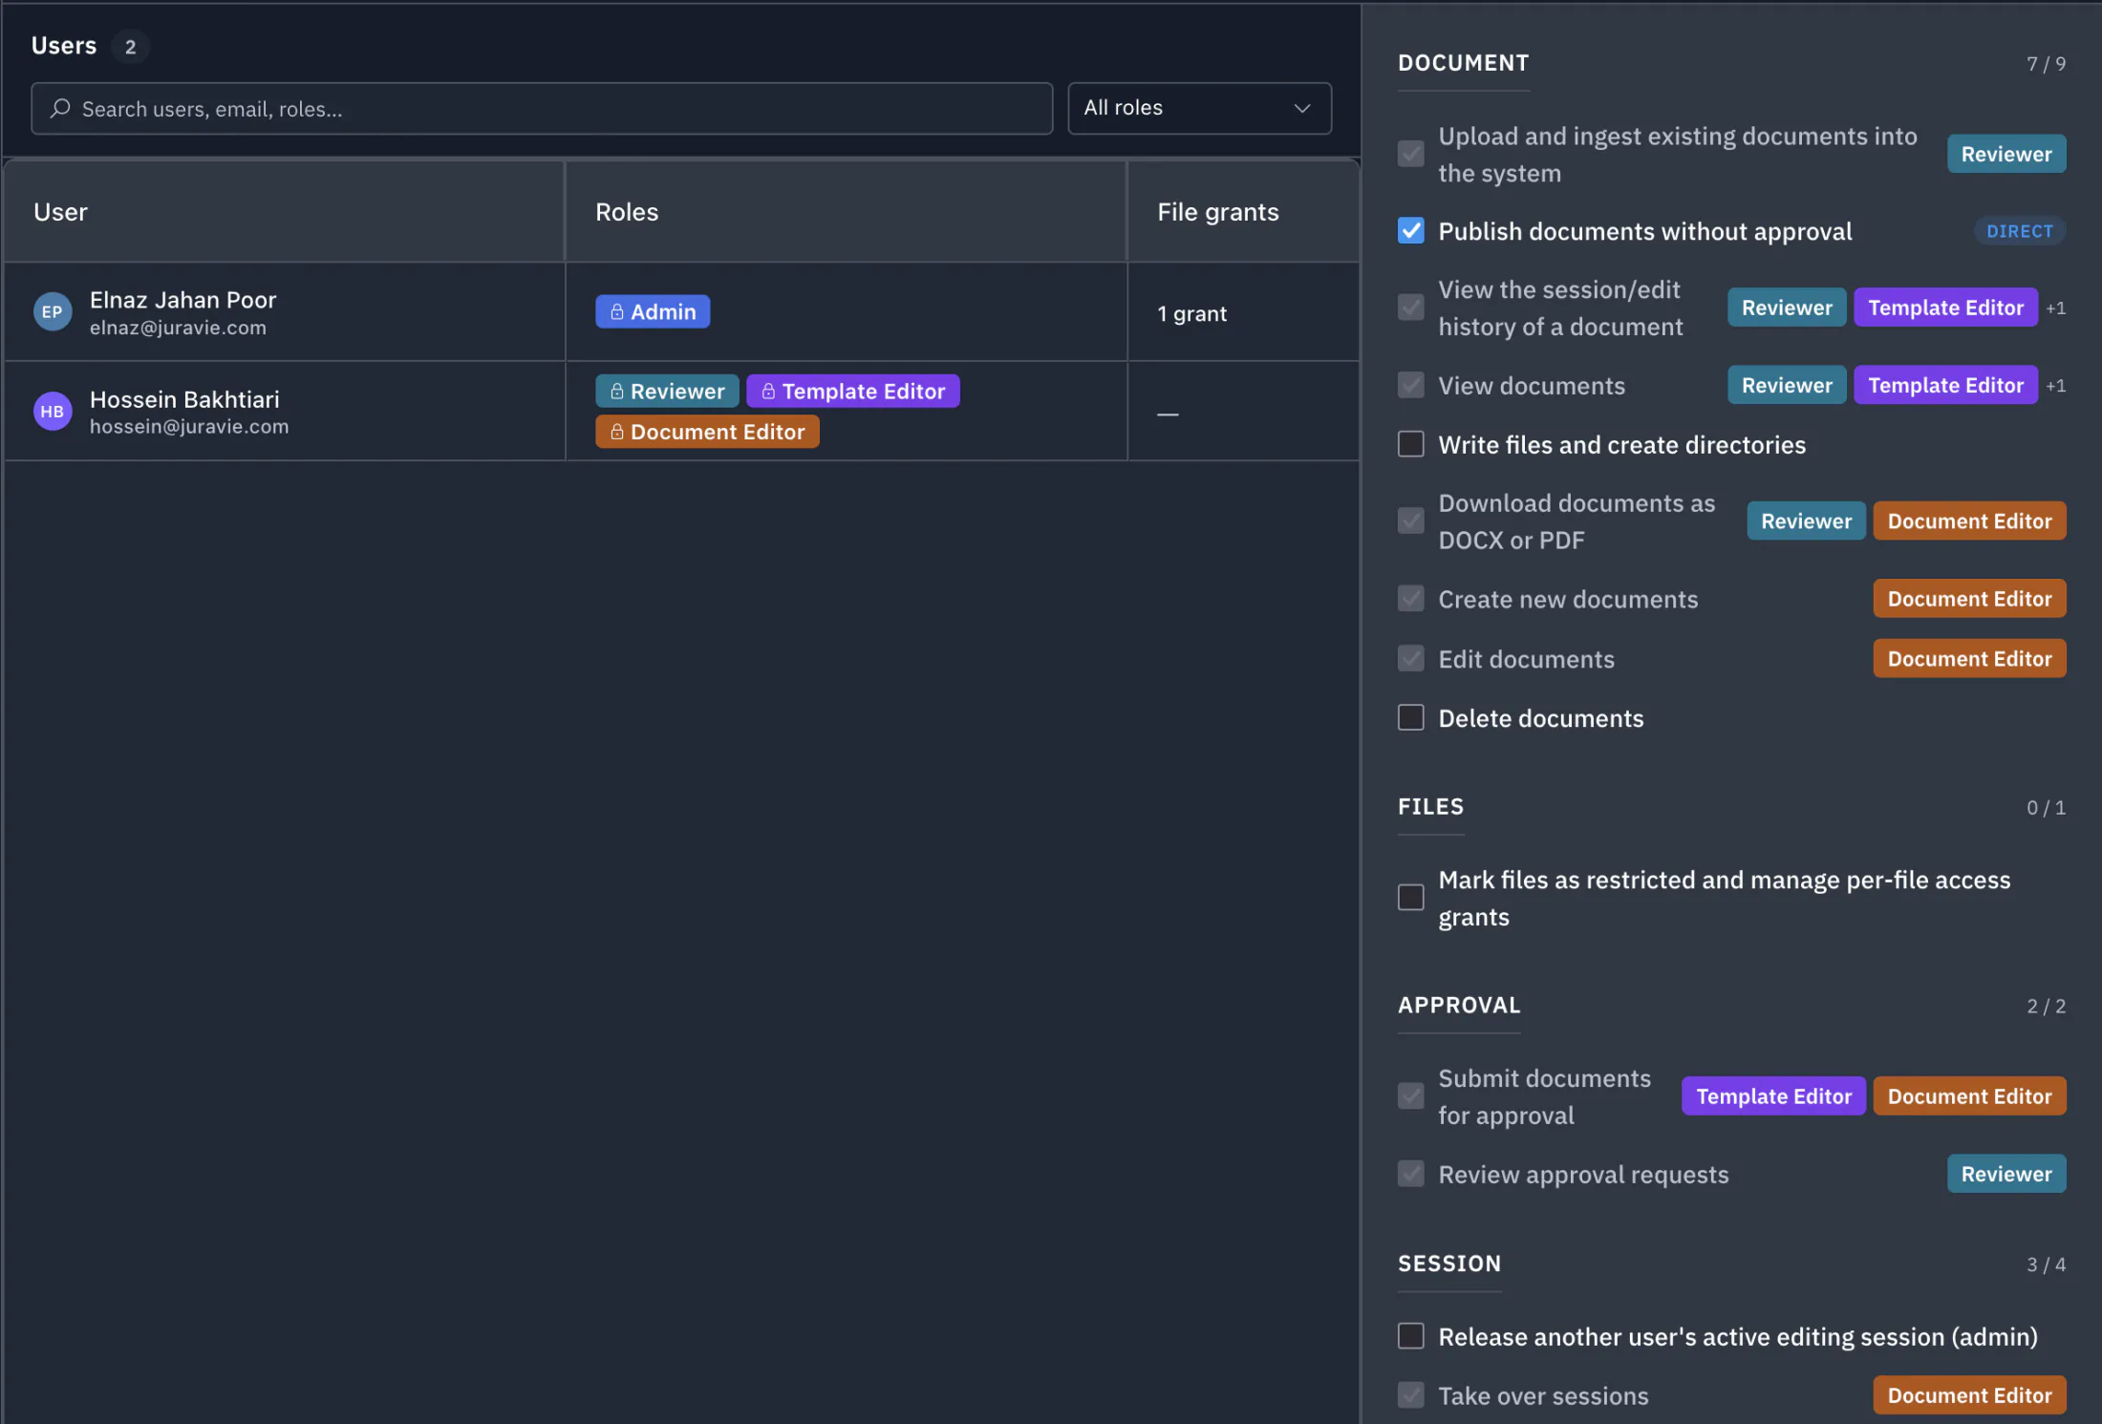
Task: Click email hossein@juravie.com
Action: coord(189,427)
